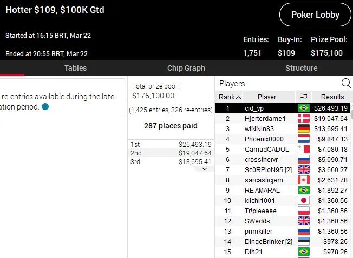Click sarcasticjem's Canada flag
Screen dimensions: 353x258
pos(303,180)
